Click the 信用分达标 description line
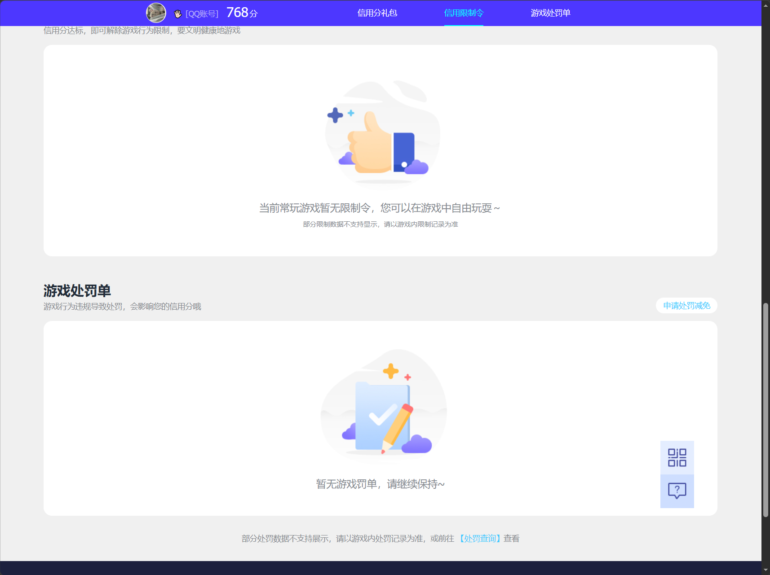The height and width of the screenshot is (575, 770). pyautogui.click(x=142, y=31)
